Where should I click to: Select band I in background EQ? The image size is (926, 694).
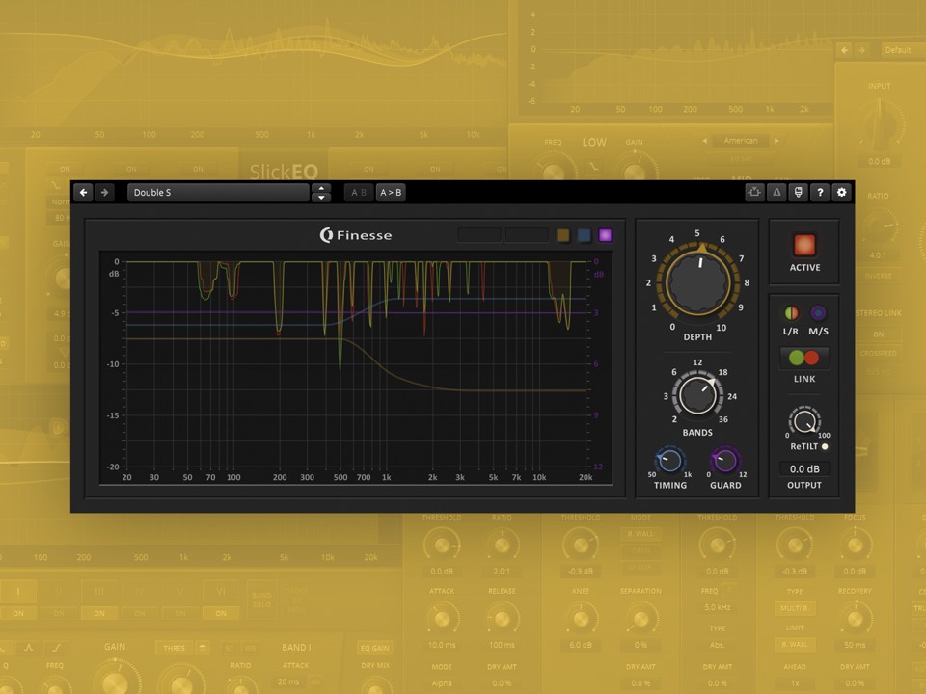18,591
